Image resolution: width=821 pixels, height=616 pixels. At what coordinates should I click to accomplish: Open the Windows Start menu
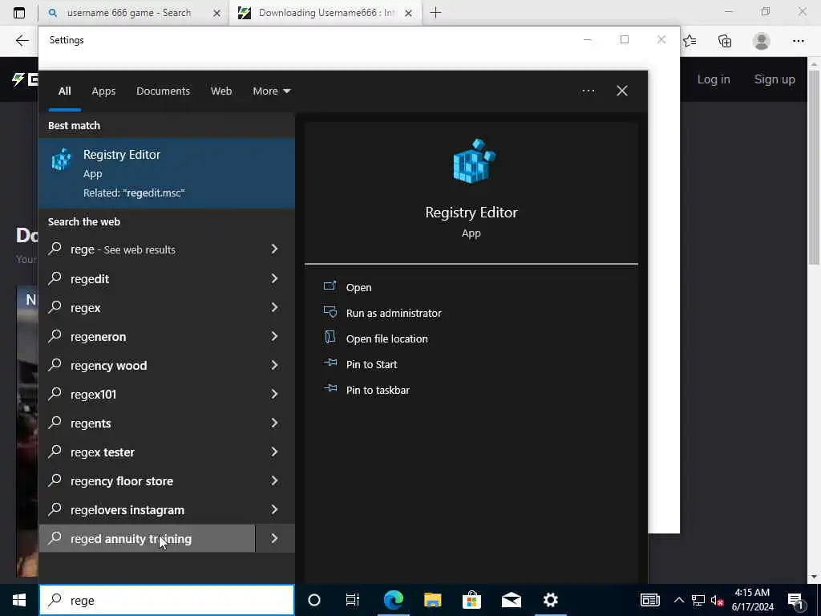[x=19, y=600]
